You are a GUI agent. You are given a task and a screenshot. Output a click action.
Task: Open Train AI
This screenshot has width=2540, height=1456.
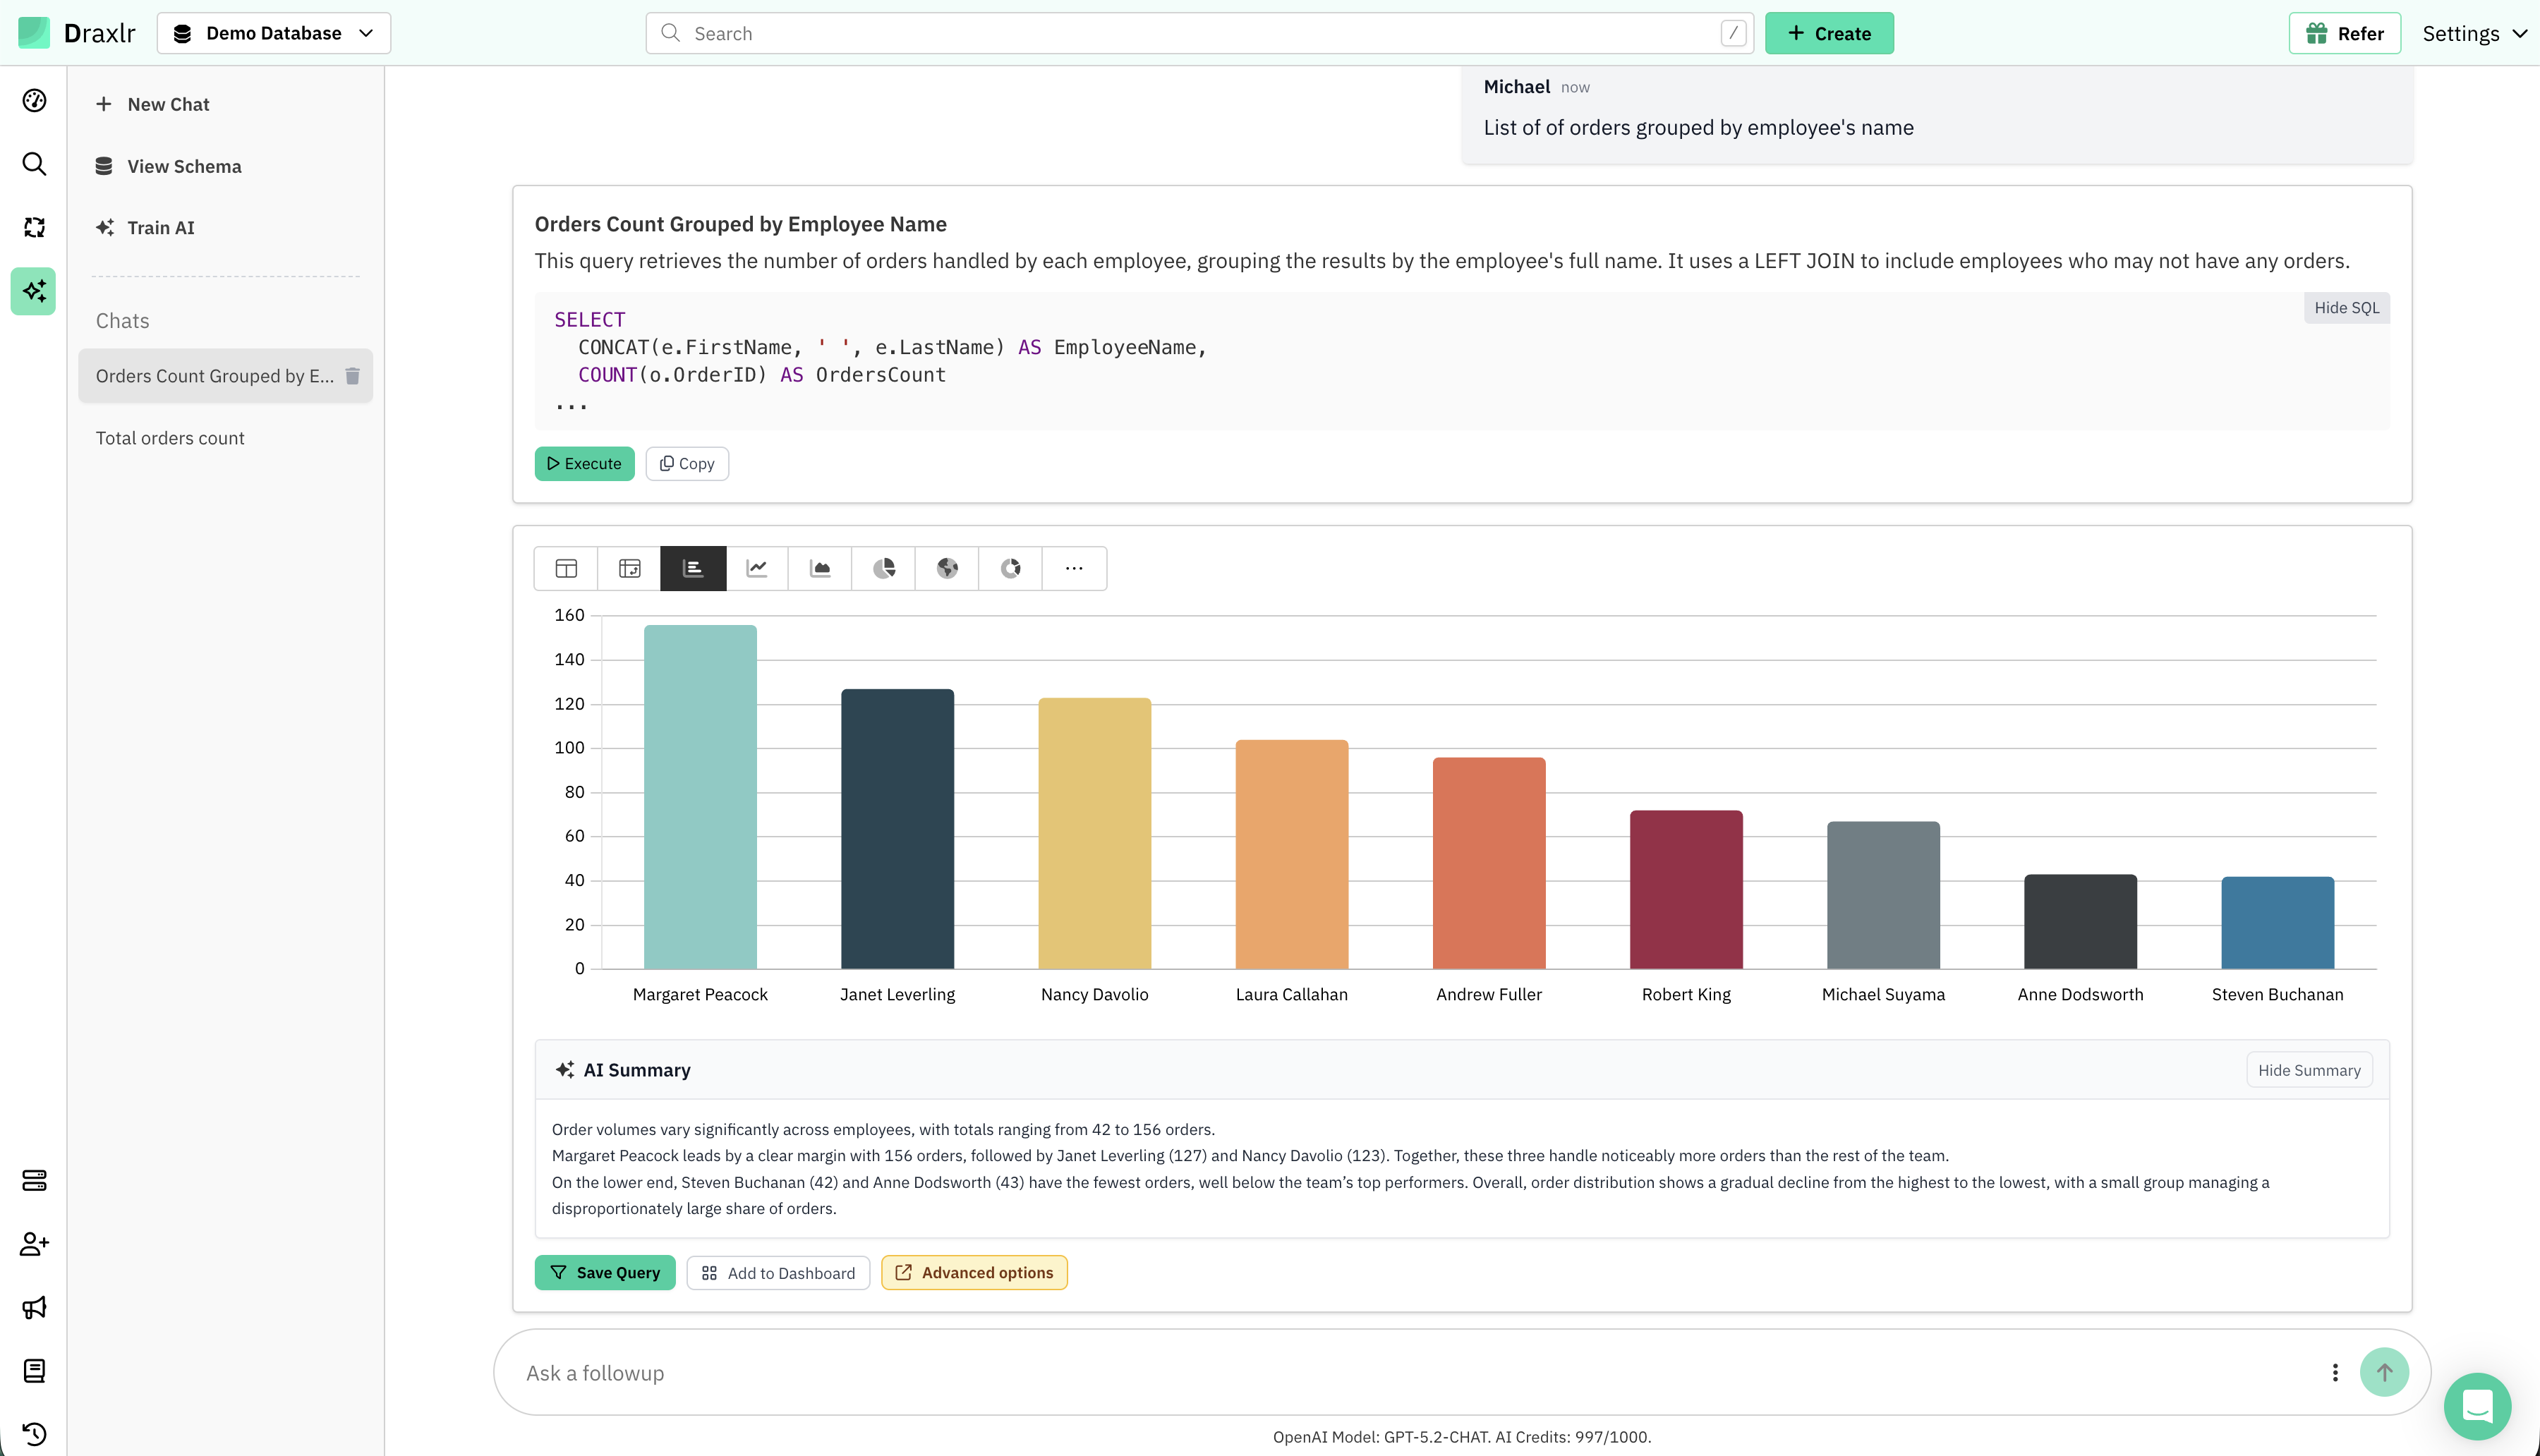(145, 227)
